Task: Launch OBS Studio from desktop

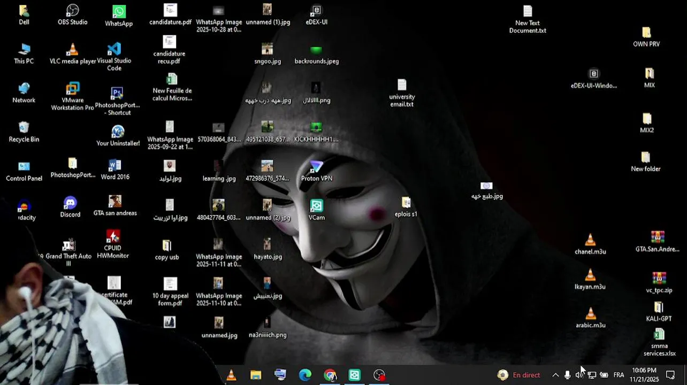Action: click(72, 15)
